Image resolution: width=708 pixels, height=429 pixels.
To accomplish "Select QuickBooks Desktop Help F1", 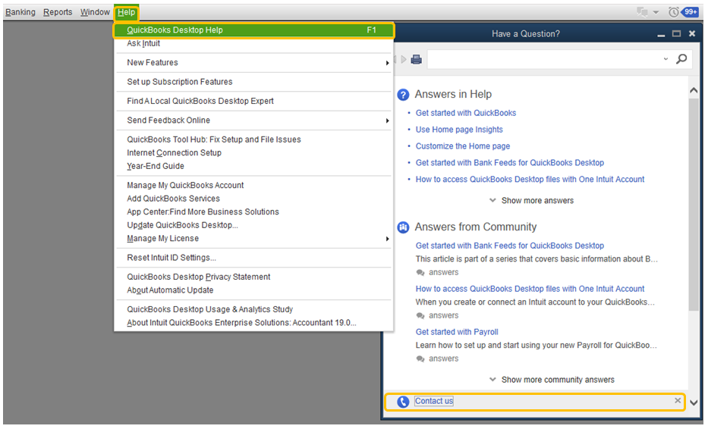I will coord(253,30).
